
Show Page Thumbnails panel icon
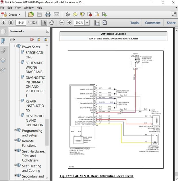pyautogui.click(x=3, y=31)
